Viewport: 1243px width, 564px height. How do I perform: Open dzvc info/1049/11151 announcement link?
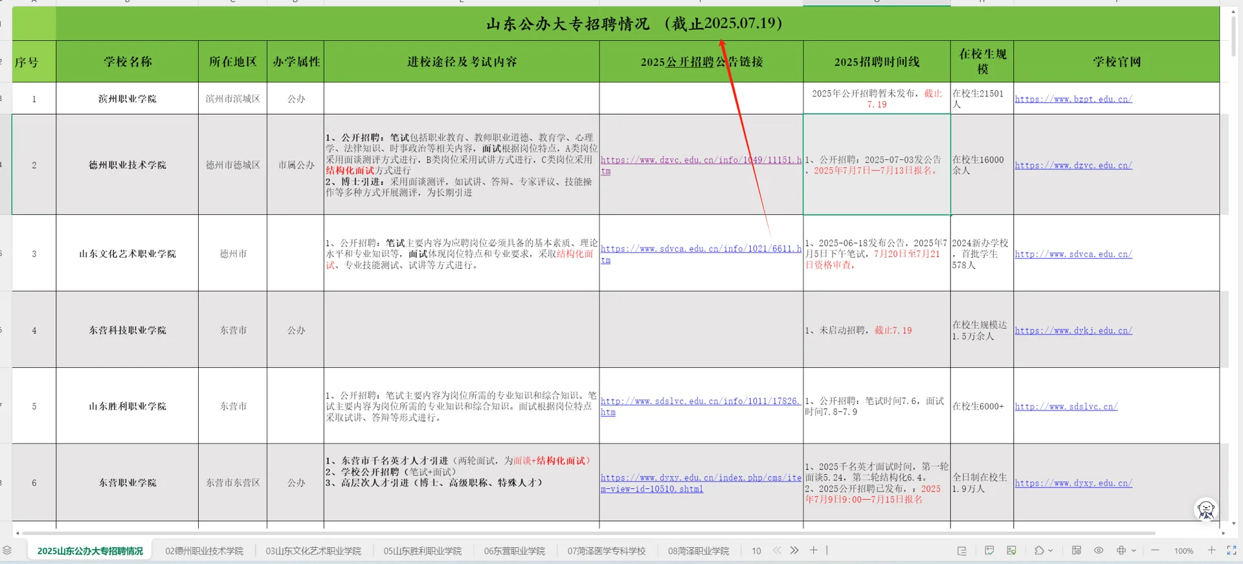coord(701,165)
